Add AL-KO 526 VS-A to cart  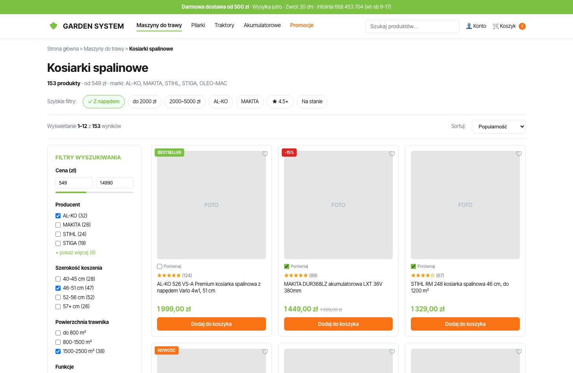coord(211,324)
